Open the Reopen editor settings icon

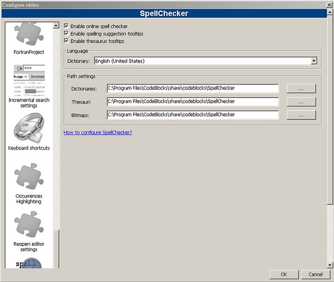(x=29, y=224)
